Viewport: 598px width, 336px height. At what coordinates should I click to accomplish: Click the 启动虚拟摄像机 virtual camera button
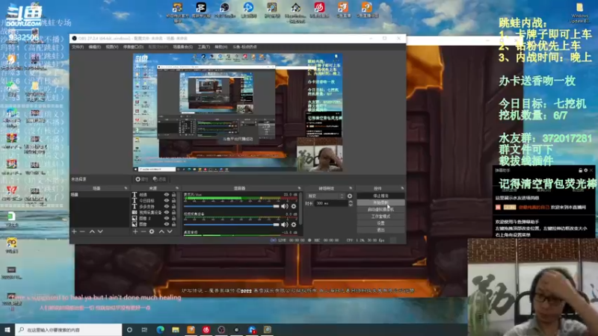pyautogui.click(x=380, y=210)
